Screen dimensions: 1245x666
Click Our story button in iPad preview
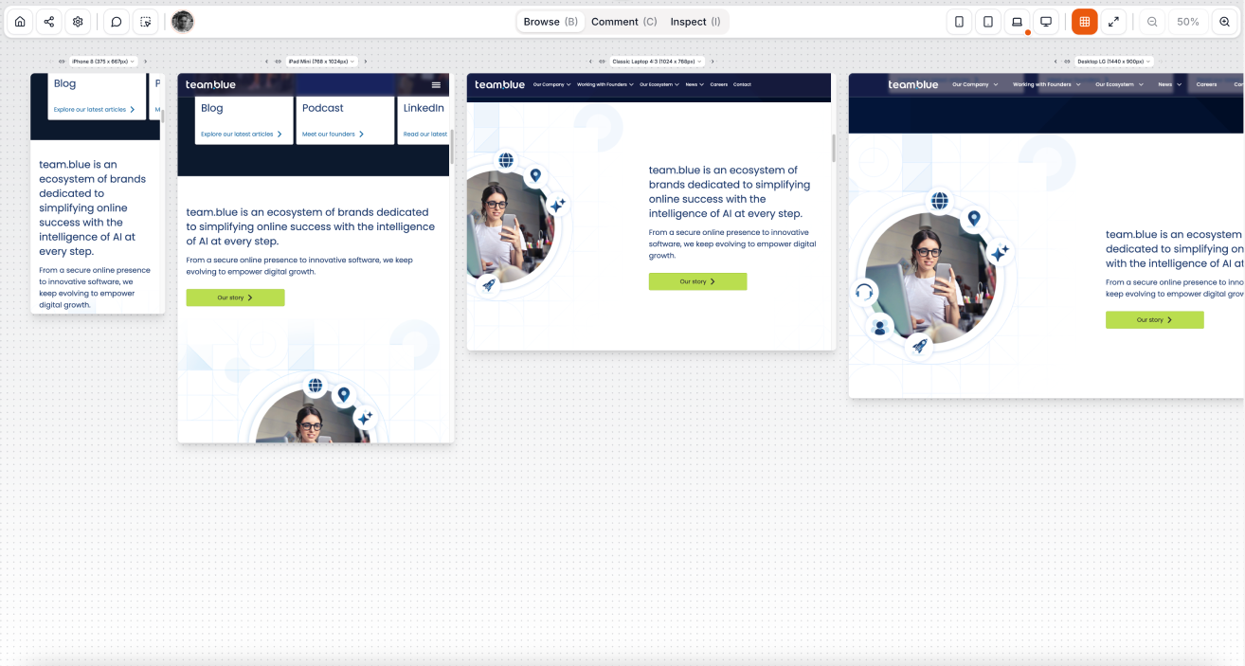(235, 297)
